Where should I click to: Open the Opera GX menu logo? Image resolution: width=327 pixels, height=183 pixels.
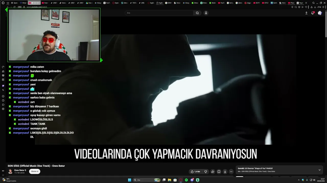pyautogui.click(x=3, y=3)
